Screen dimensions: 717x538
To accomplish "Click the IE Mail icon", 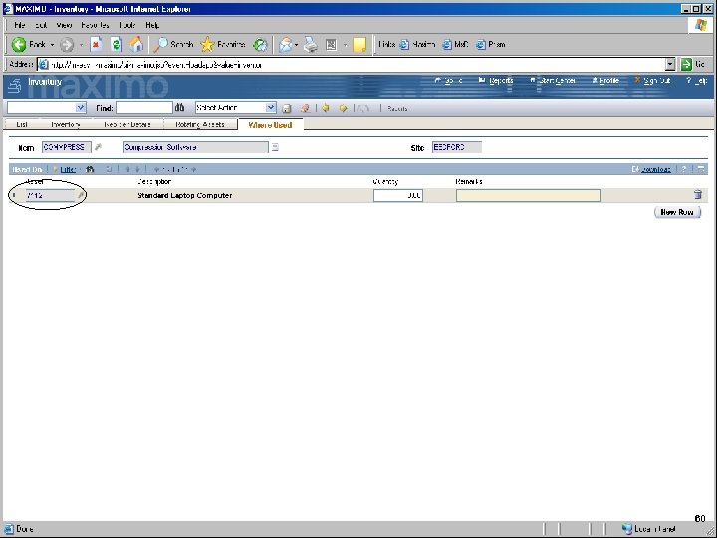I will 286,45.
